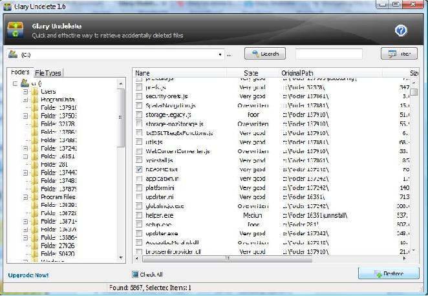
Task: Click the folder tree scroll down arrow
Action: [x=121, y=258]
